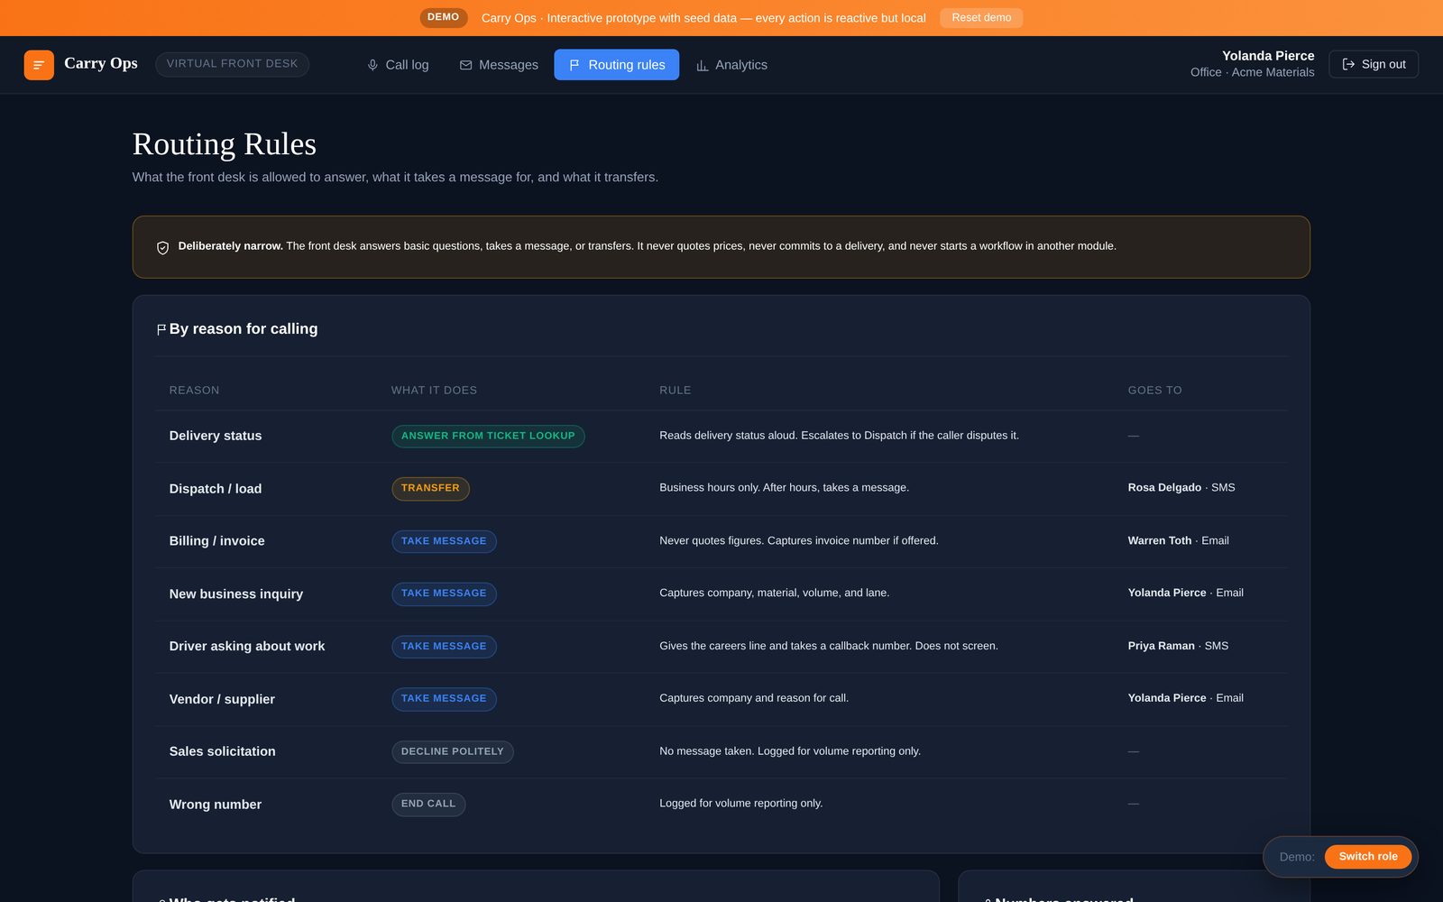The width and height of the screenshot is (1443, 902).
Task: Click the bar chart icon beside Analytics
Action: (702, 65)
